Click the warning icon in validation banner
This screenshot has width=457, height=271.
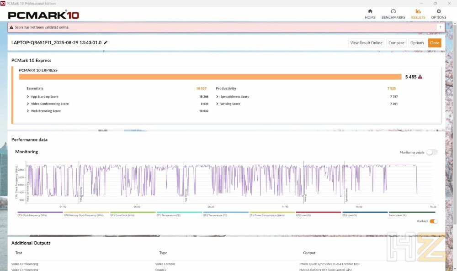pyautogui.click(x=11, y=27)
